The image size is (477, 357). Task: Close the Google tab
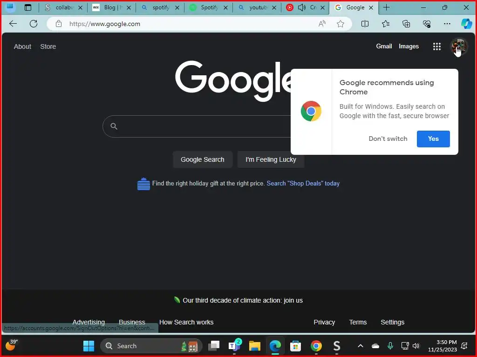(x=371, y=7)
